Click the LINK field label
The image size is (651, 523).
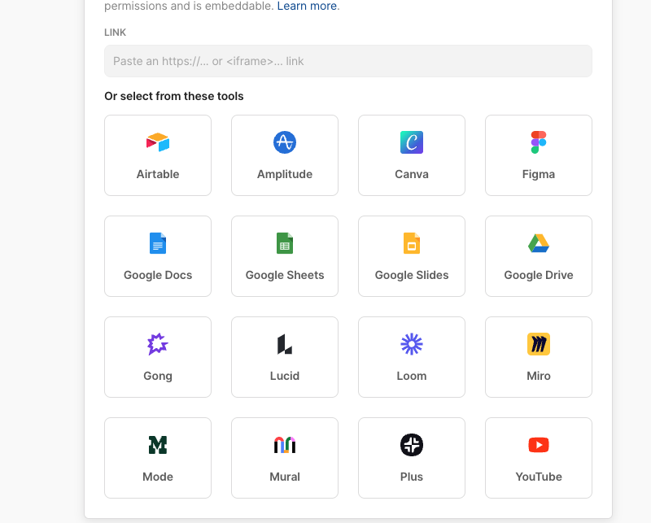pos(115,33)
